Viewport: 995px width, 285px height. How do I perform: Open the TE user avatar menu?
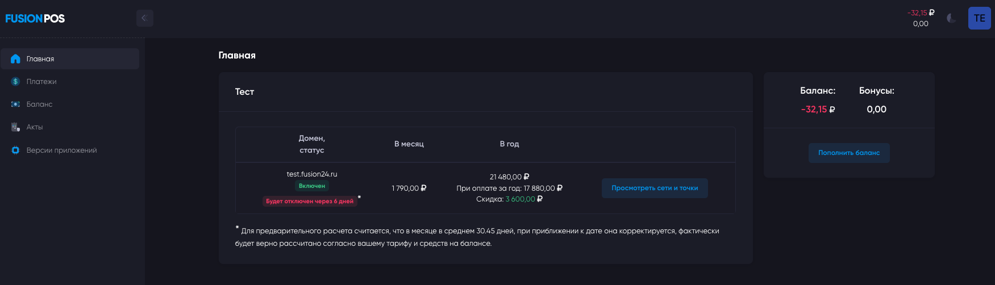[x=980, y=18]
